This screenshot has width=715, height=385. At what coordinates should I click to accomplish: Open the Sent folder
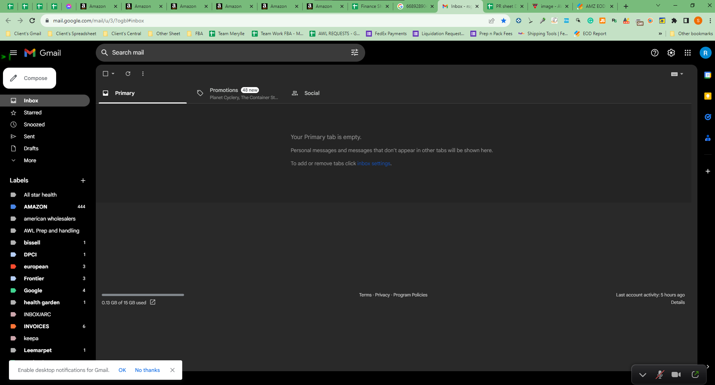point(45,136)
